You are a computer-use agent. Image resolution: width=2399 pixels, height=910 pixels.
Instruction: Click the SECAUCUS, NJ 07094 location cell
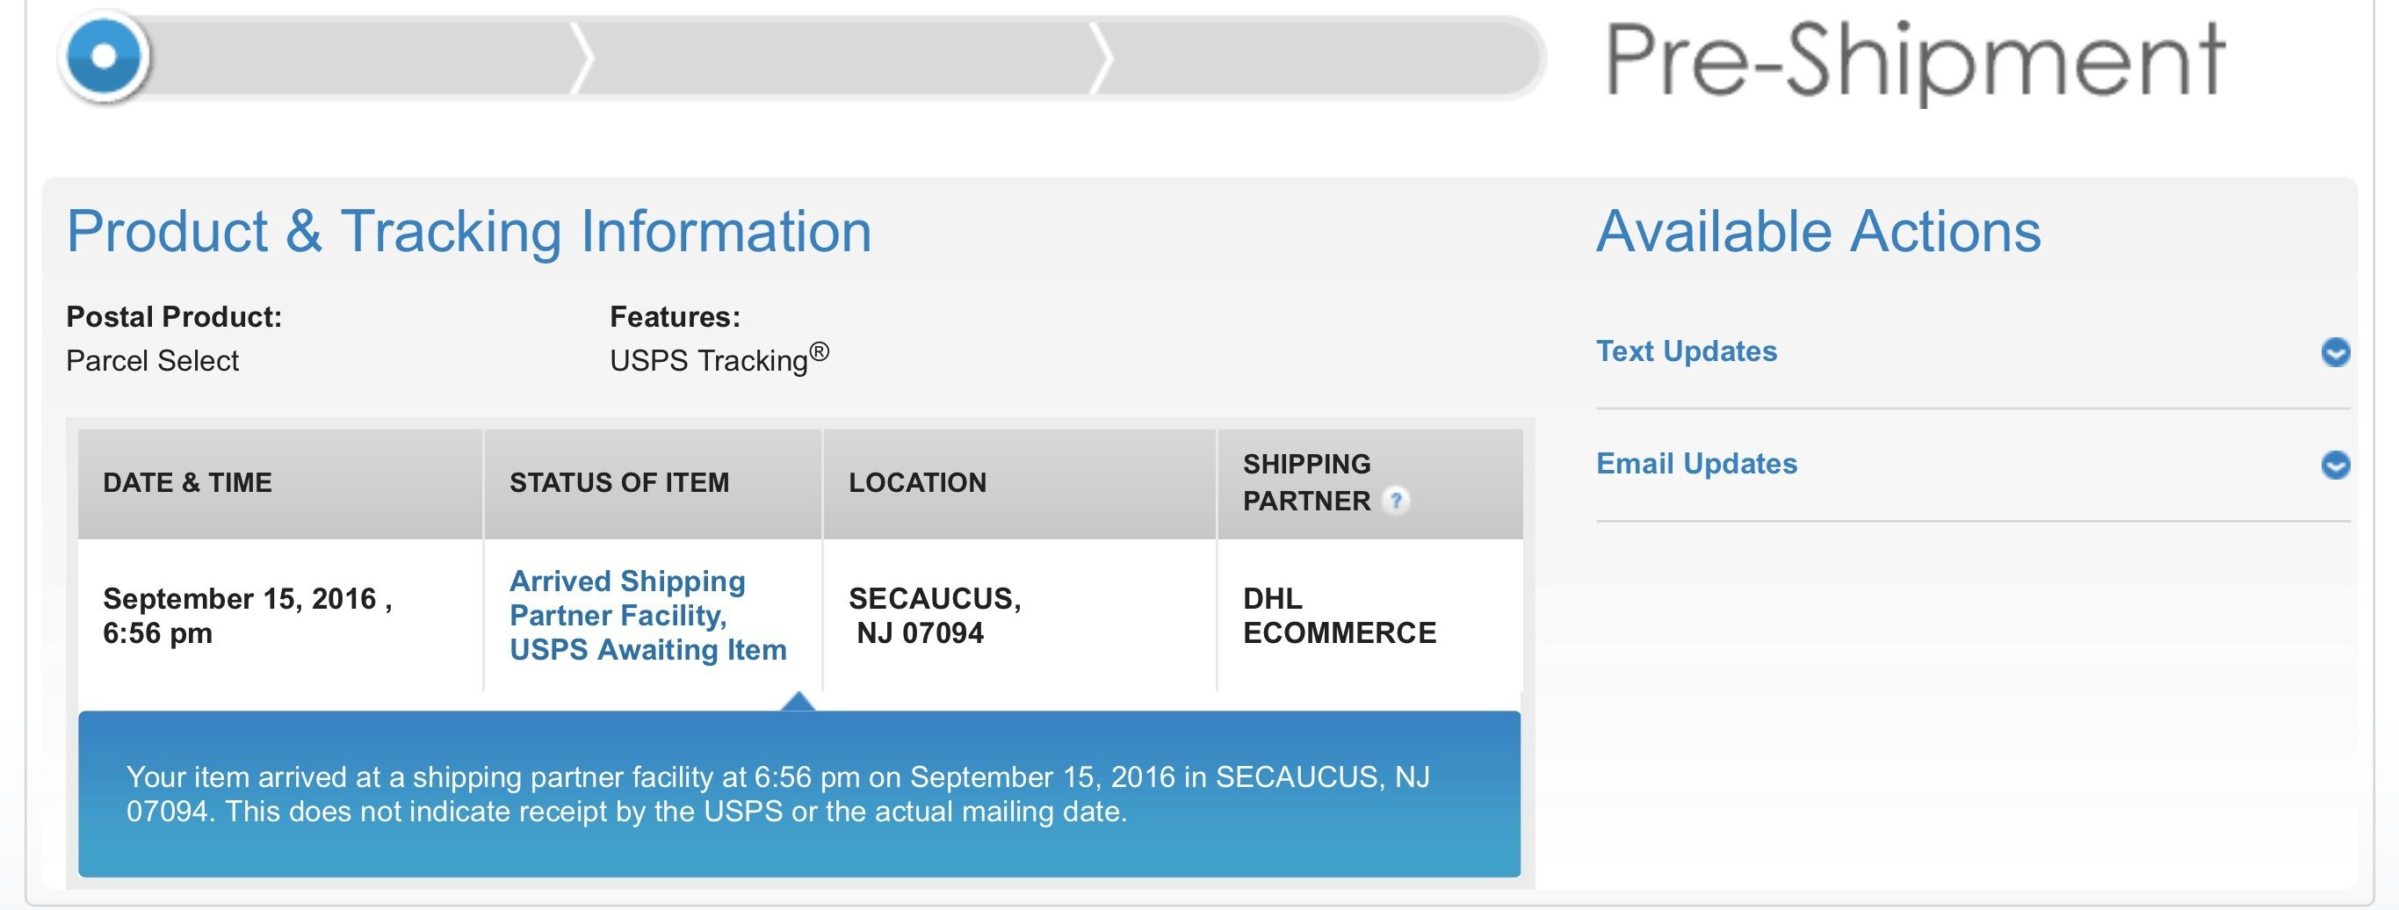pyautogui.click(x=934, y=616)
